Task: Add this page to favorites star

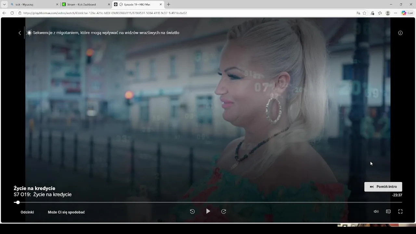Action: (x=365, y=13)
